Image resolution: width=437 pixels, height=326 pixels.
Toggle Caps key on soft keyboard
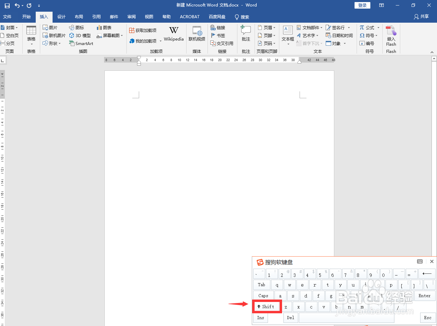(264, 296)
